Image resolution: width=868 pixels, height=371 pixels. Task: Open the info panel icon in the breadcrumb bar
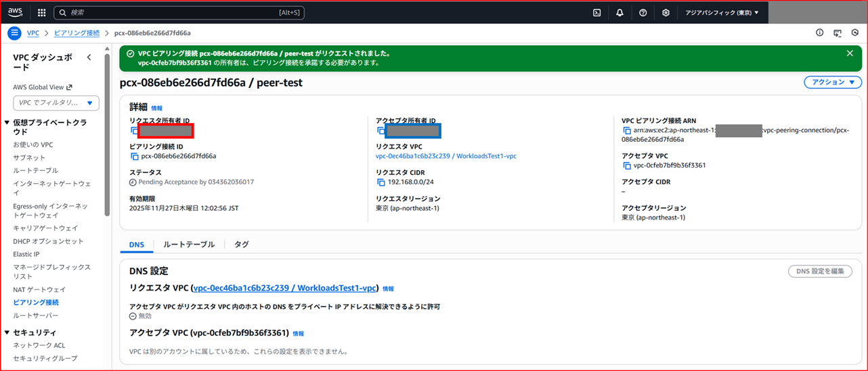[820, 32]
